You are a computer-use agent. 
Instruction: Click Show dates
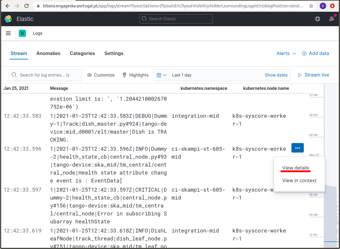pyautogui.click(x=276, y=75)
